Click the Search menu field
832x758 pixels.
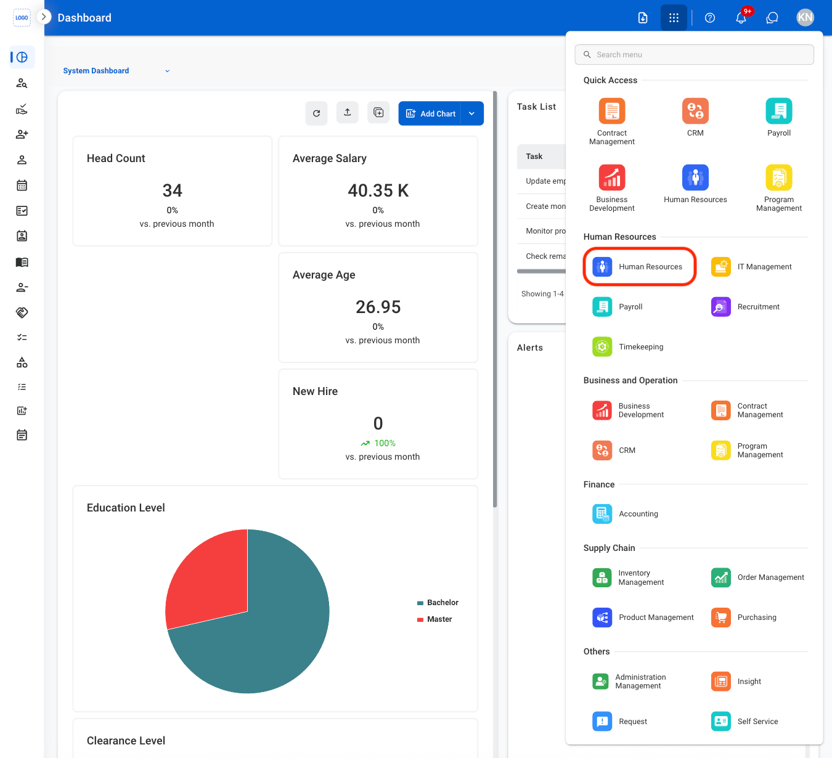694,54
